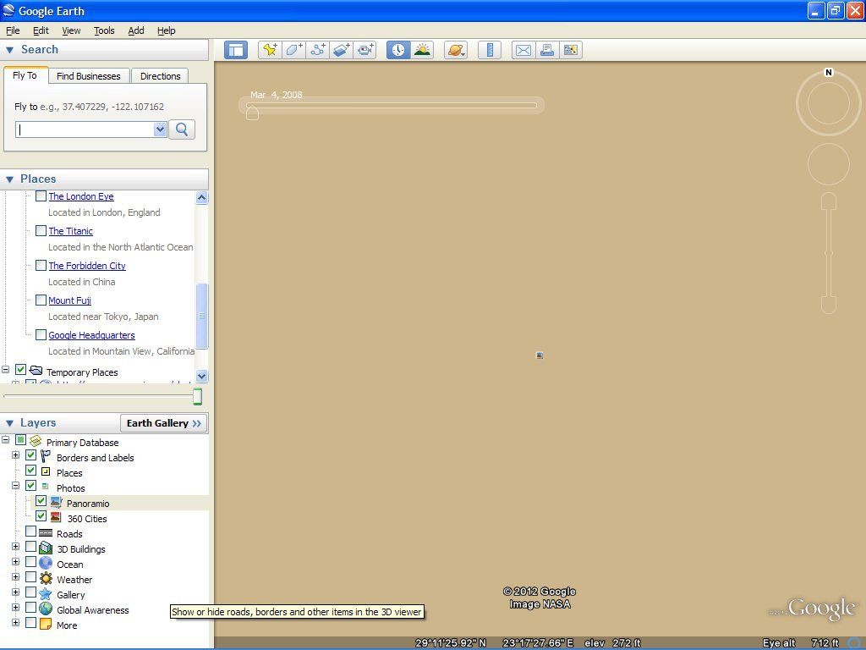Collapse the Places panel triangle
866x650 pixels.
click(x=9, y=179)
